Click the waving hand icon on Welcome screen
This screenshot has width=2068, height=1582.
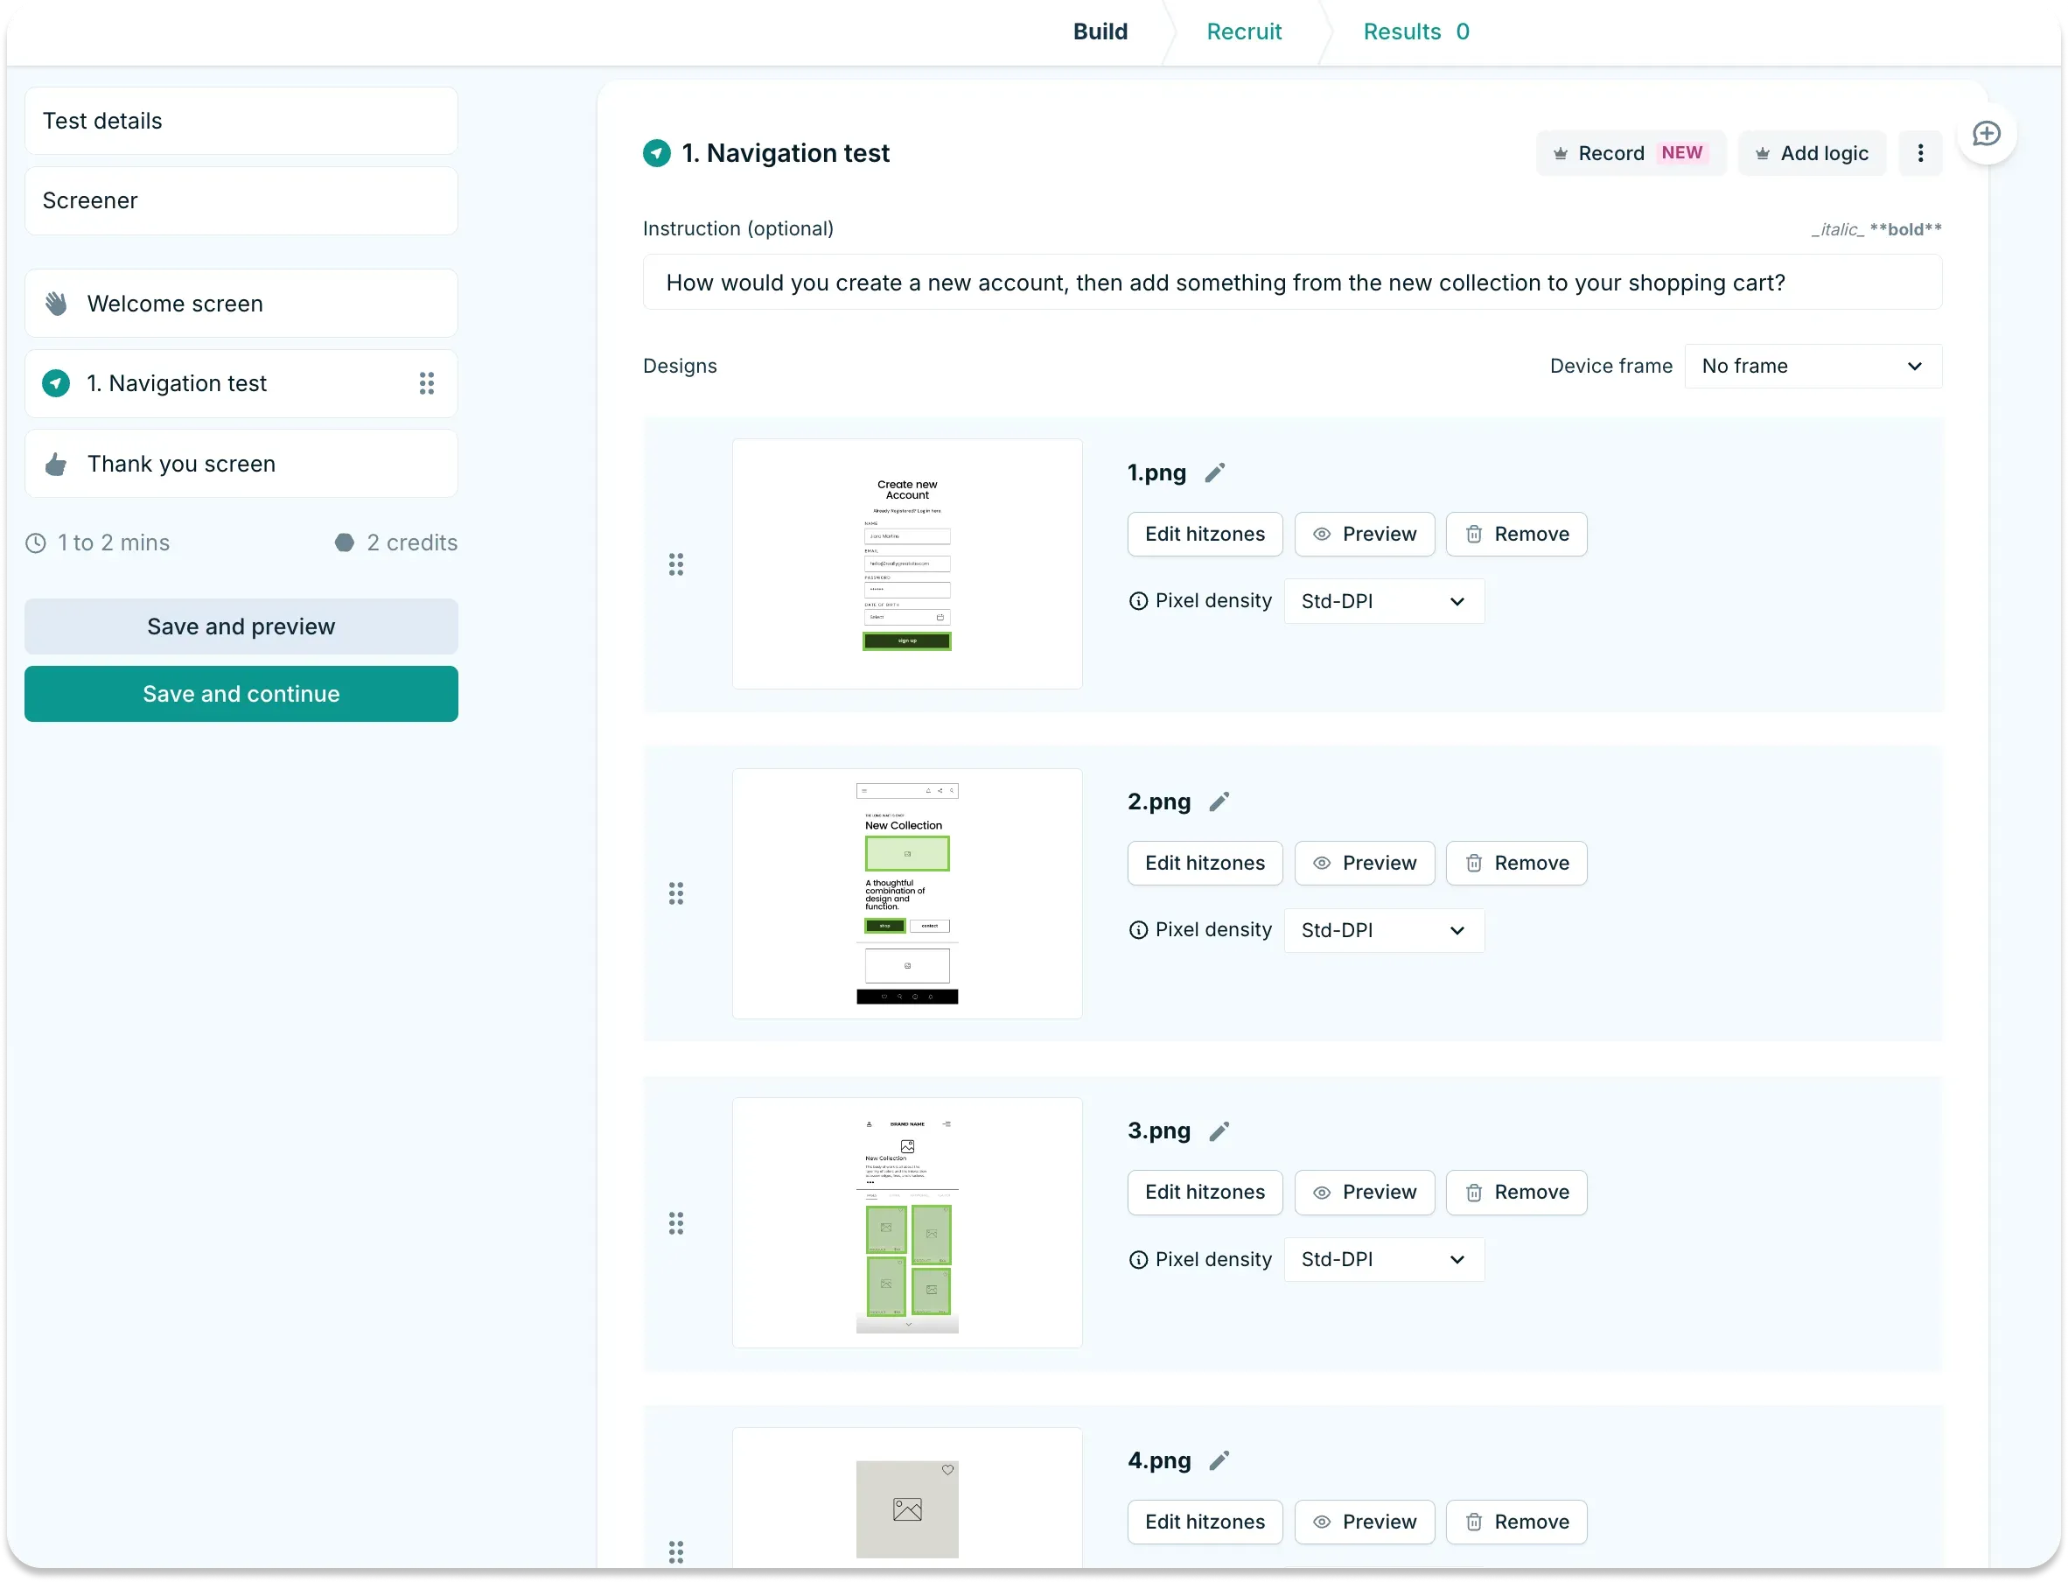pyautogui.click(x=55, y=302)
